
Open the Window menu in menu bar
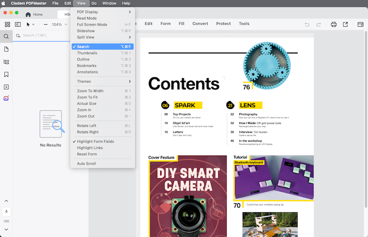click(109, 3)
